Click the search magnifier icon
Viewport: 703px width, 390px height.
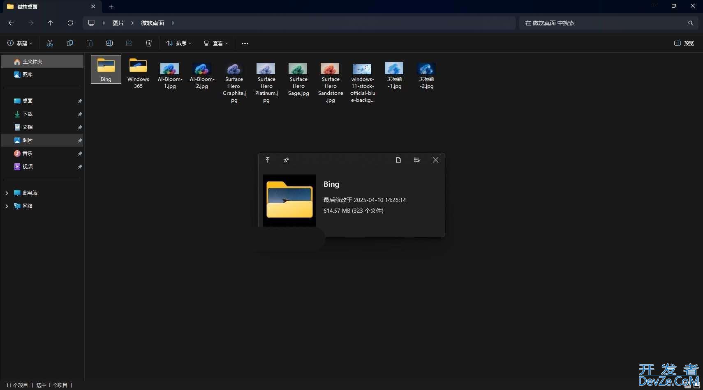691,23
